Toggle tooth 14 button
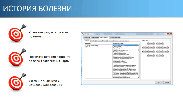The image size is (183, 103). point(149,47)
